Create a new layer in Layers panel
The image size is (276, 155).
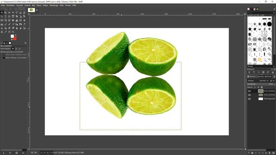coord(249,153)
